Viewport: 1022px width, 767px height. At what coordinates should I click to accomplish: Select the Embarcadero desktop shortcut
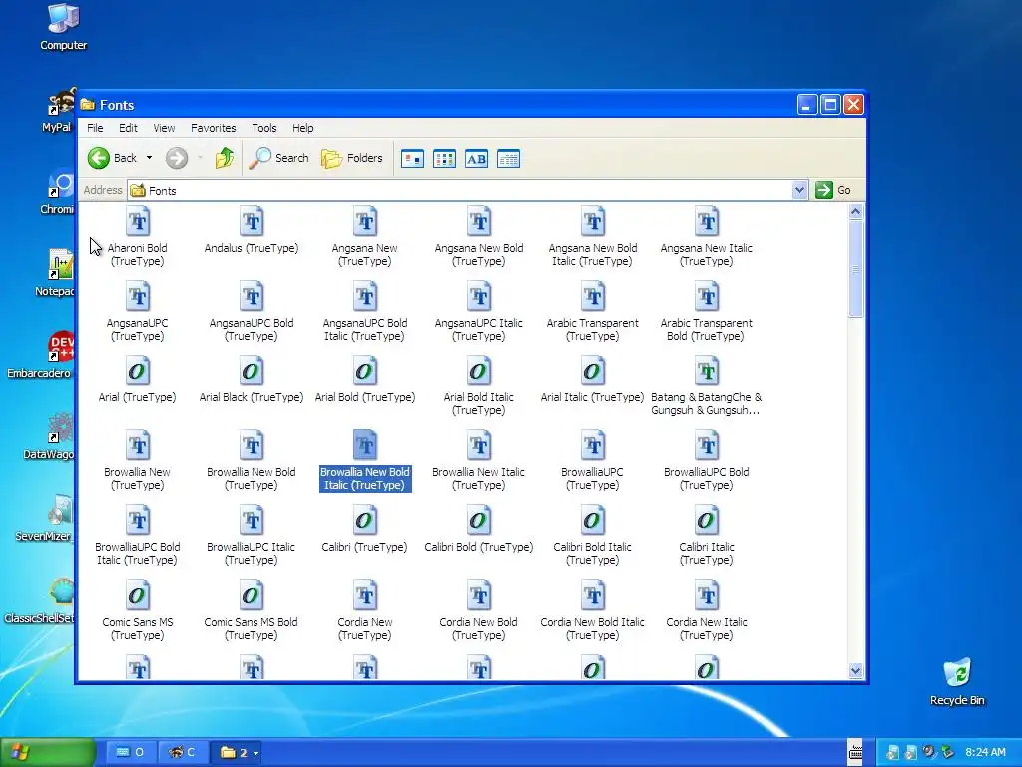40,356
